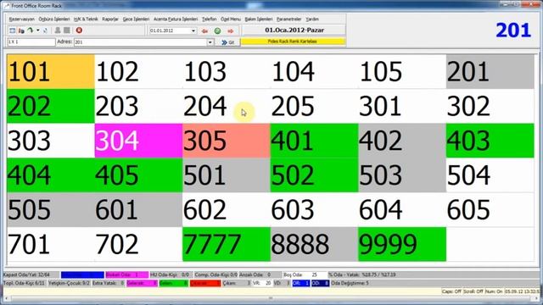Open the room rack view icon in toolbar

[x=12, y=30]
